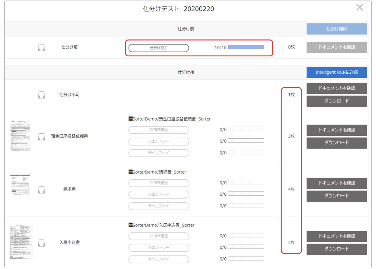The height and width of the screenshot is (269, 376).
Task: Click tray icon beside 請求書
Action: tap(41, 190)
